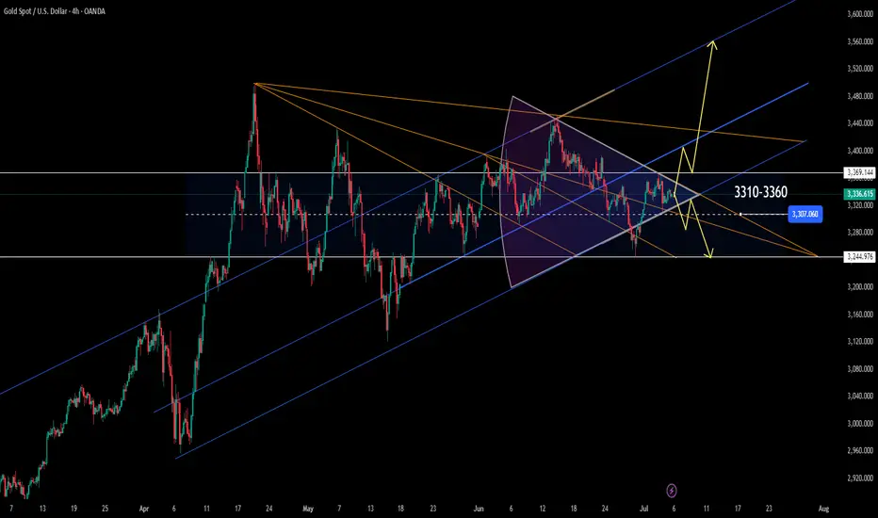Click 3,200.000 on the price axis
878x518 pixels.
pos(860,286)
